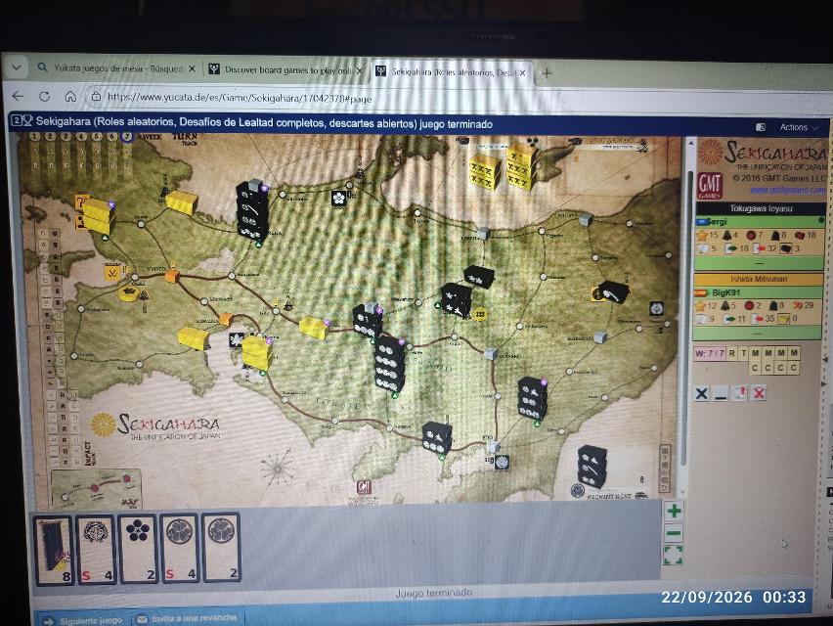The image size is (833, 626).
Task: Reload the page with the refresh icon
Action: (x=45, y=96)
